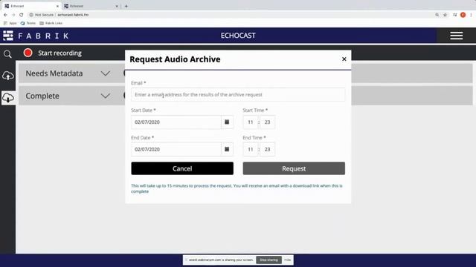Viewport: 476px width, 267px height.
Task: Click the Cancel button
Action: (x=182, y=168)
